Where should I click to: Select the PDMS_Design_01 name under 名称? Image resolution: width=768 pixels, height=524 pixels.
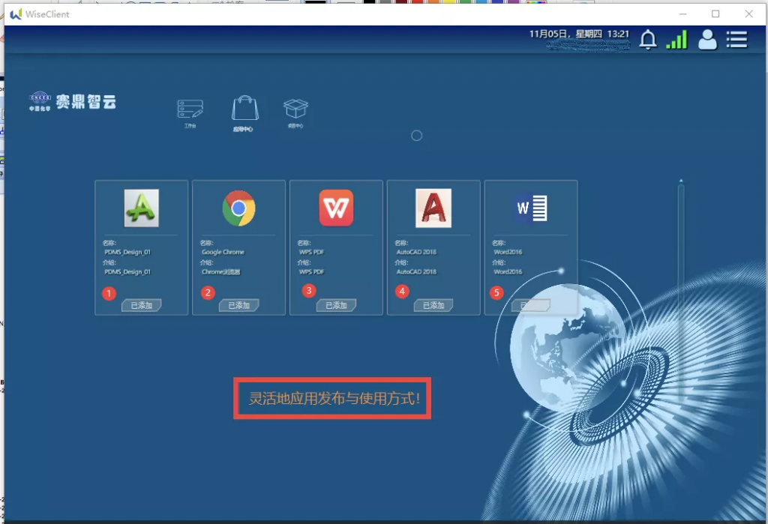click(x=127, y=252)
